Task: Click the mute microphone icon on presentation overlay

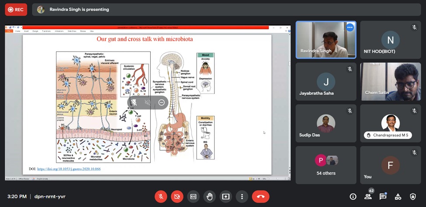Action: (148, 103)
